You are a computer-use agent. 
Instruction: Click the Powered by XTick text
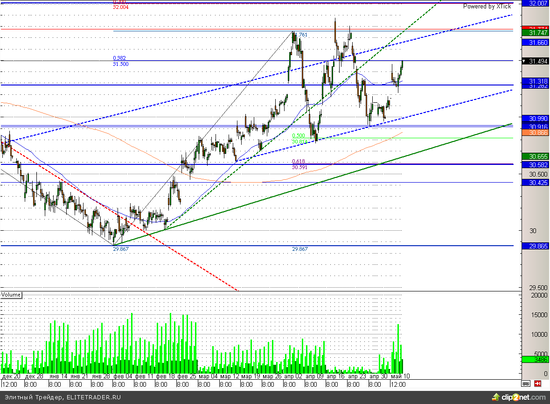(487, 7)
